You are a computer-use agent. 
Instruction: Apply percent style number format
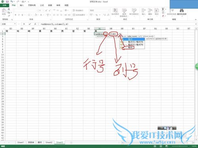click(97, 15)
